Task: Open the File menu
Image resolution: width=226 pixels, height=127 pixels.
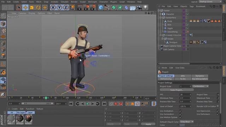Action: pos(3,2)
